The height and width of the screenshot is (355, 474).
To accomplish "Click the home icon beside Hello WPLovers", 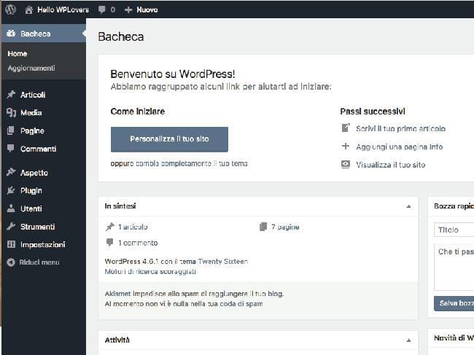I will click(x=28, y=10).
